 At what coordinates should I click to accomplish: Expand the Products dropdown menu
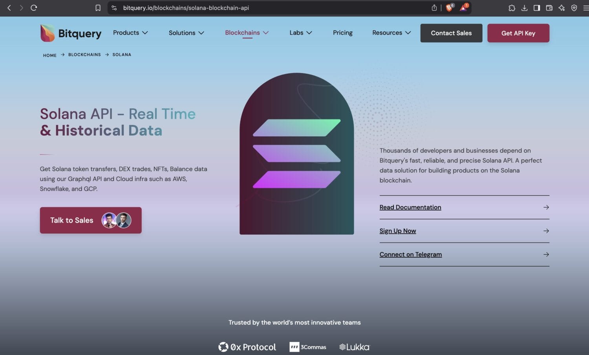pos(130,33)
